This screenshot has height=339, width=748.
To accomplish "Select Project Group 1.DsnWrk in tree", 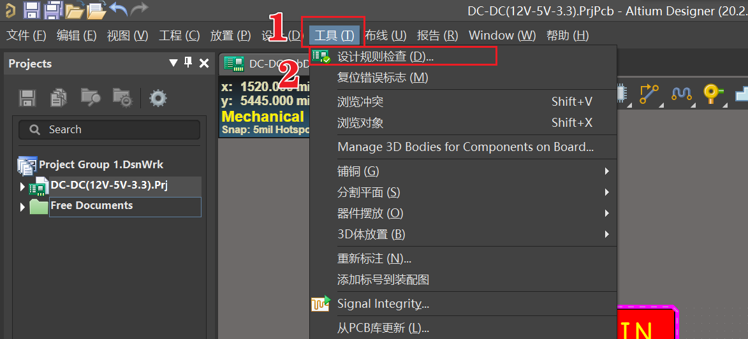I will click(x=101, y=165).
